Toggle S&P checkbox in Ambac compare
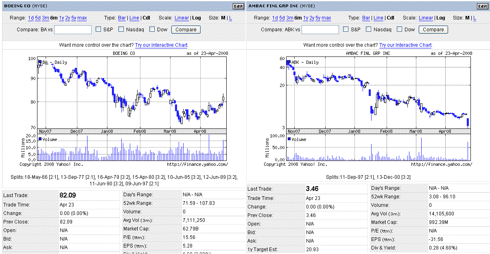 [x=346, y=29]
